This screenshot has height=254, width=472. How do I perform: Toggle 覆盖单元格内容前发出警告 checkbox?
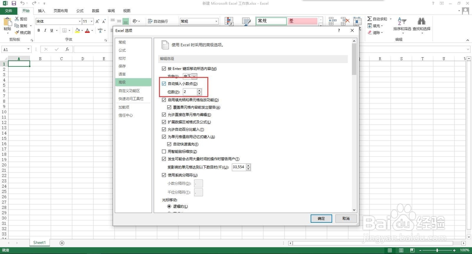(169, 107)
